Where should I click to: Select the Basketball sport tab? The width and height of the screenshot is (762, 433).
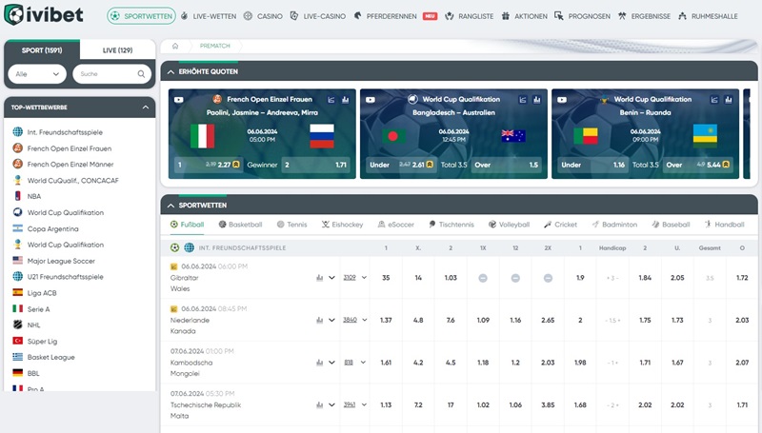(241, 225)
